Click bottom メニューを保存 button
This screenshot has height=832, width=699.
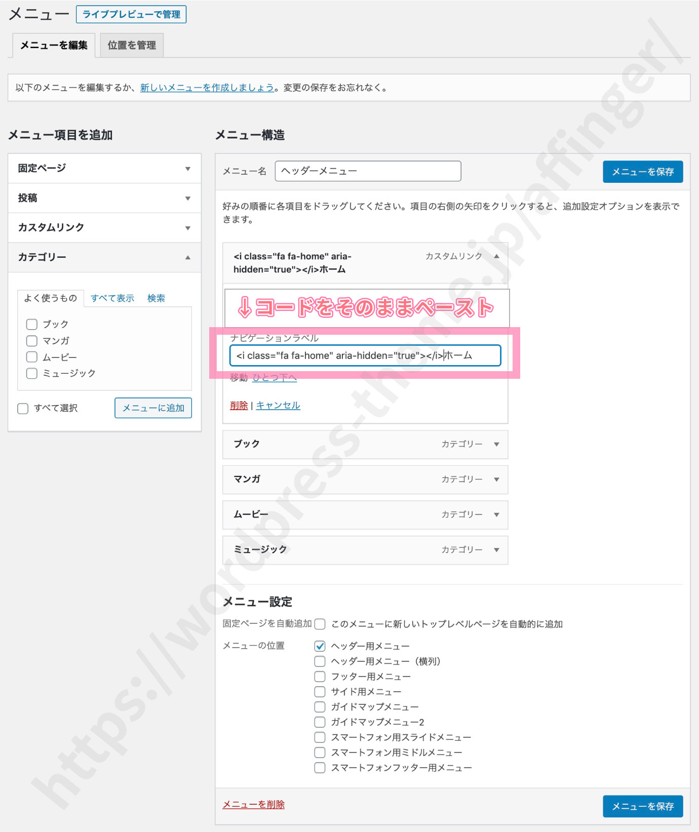[643, 806]
